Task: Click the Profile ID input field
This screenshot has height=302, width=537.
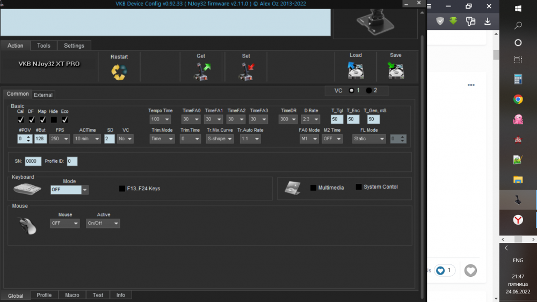Action: [x=72, y=161]
